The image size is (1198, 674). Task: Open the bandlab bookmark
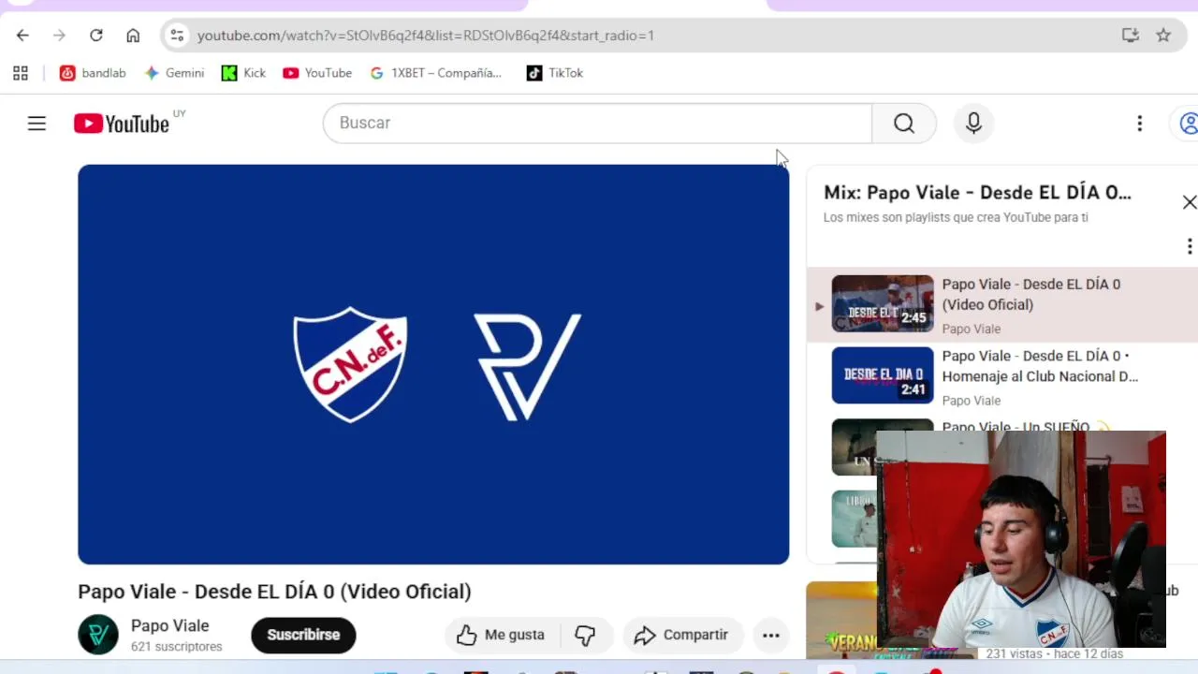coord(93,73)
